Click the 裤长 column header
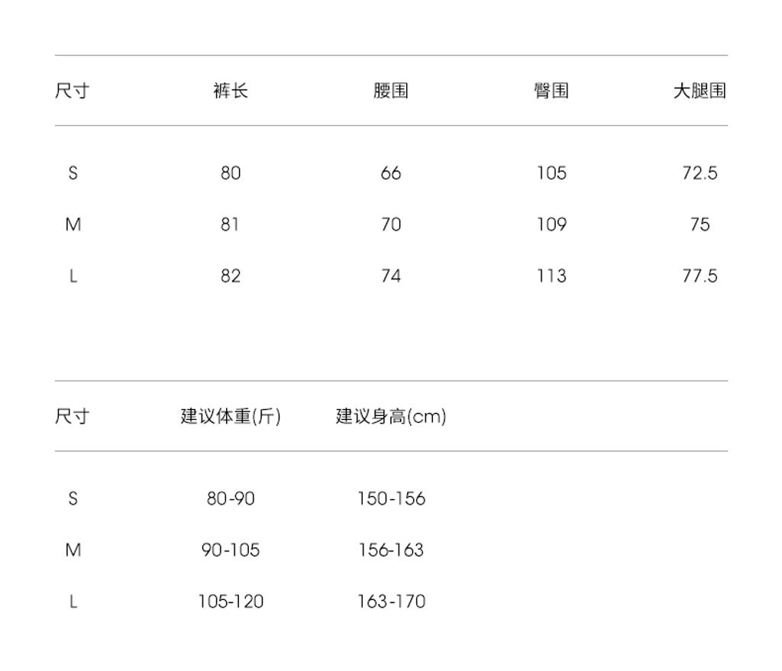The image size is (782, 671). [x=231, y=91]
